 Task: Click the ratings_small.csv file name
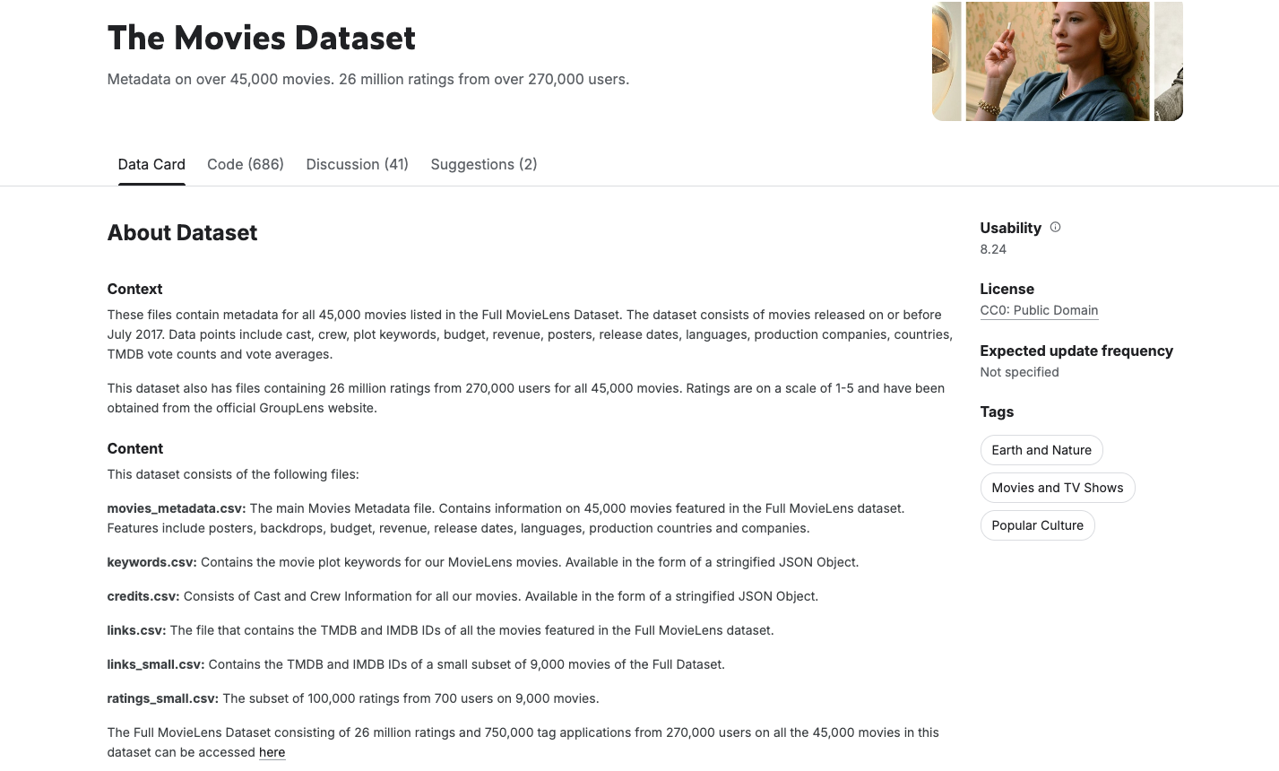coord(162,698)
